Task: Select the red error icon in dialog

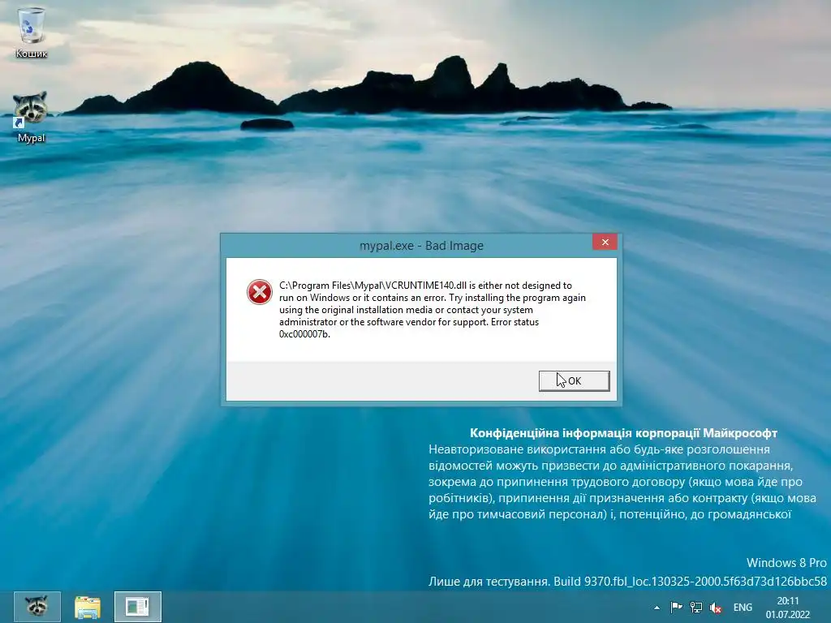Action: point(260,292)
